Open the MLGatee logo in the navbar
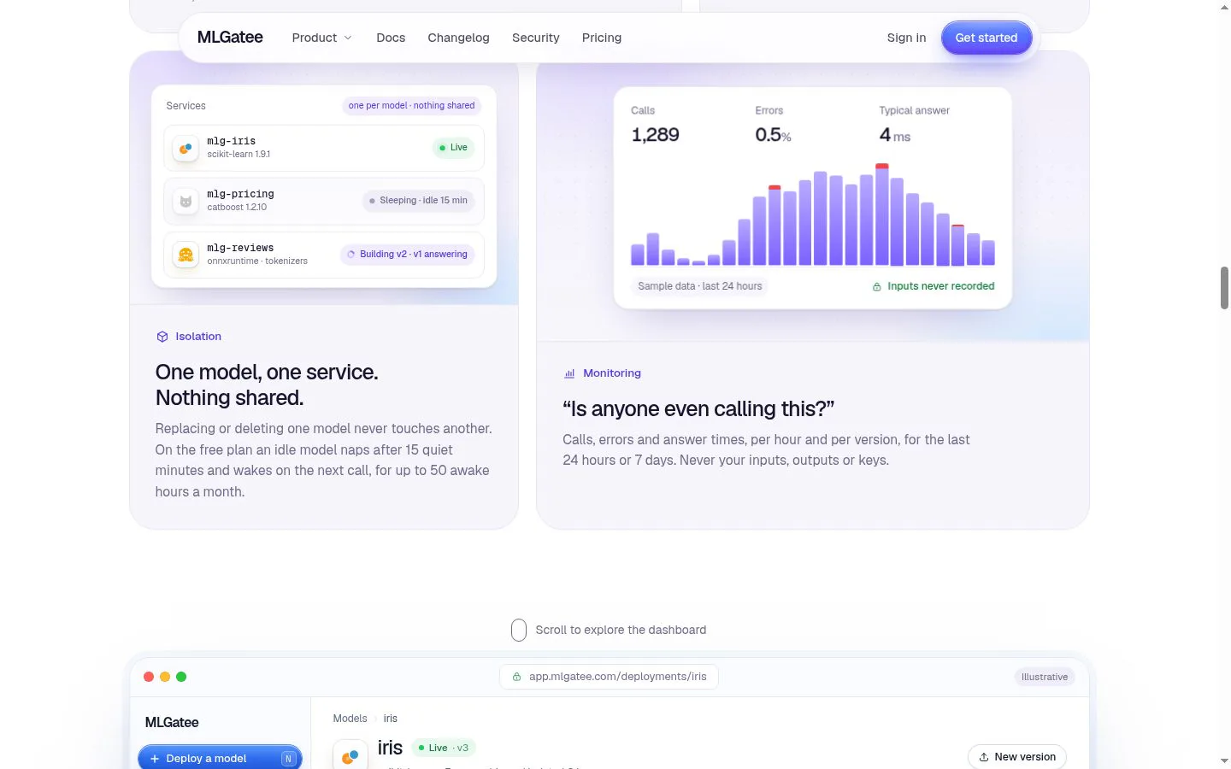The width and height of the screenshot is (1231, 769). tap(230, 38)
